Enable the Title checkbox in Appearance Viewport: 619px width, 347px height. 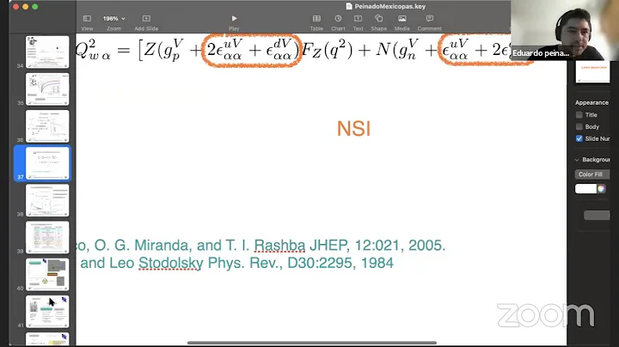(x=579, y=115)
